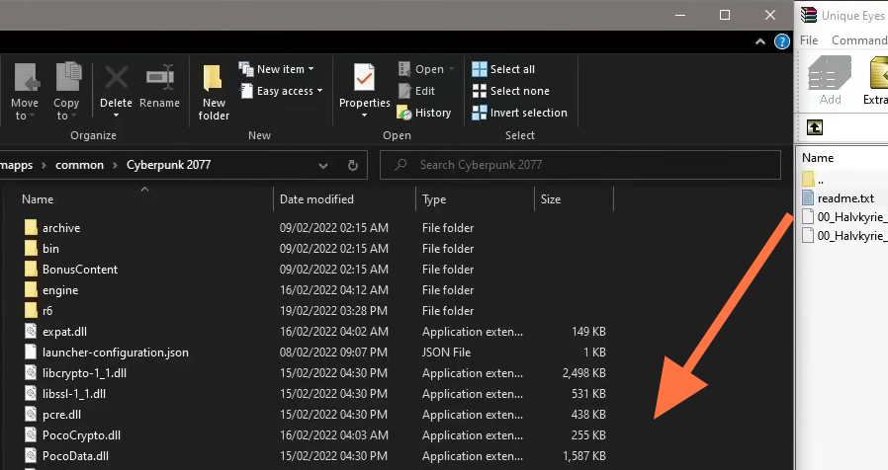Viewport: 888px width, 470px height.
Task: Click the parent folder '..' in WinRAR
Action: (x=813, y=180)
